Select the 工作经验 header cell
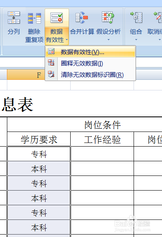The width and height of the screenshot is (162, 237). tap(102, 139)
